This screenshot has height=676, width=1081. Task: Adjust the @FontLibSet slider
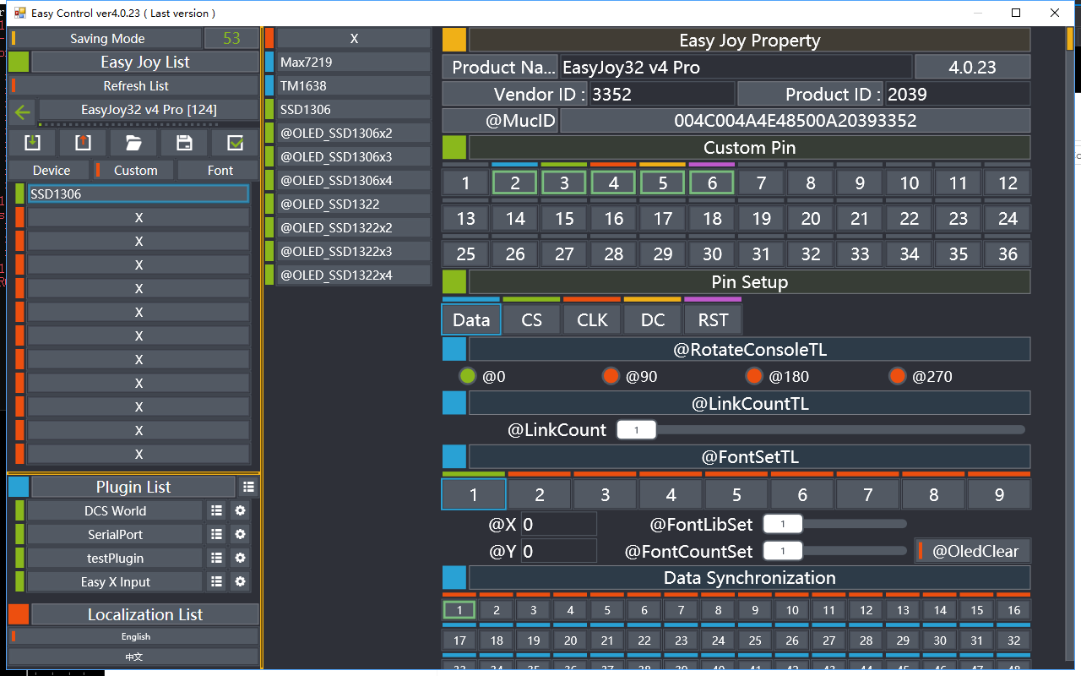pyautogui.click(x=834, y=524)
